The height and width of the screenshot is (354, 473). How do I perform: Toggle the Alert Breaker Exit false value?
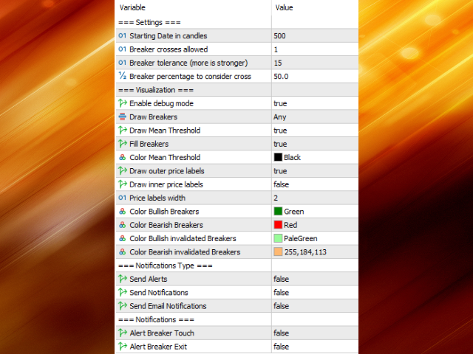tap(315, 347)
